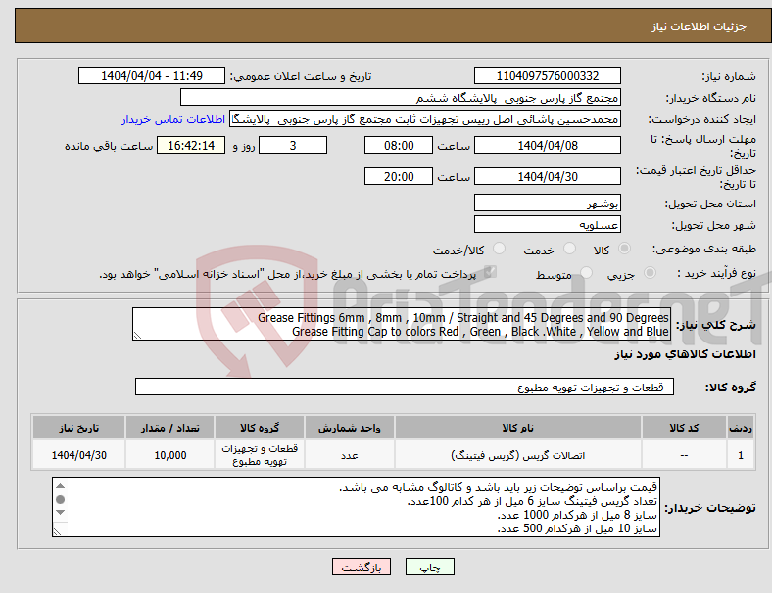Viewport: 772px width, 593px height.
Task: Open the اطلاعات تماس خریدار link
Action: click(173, 119)
